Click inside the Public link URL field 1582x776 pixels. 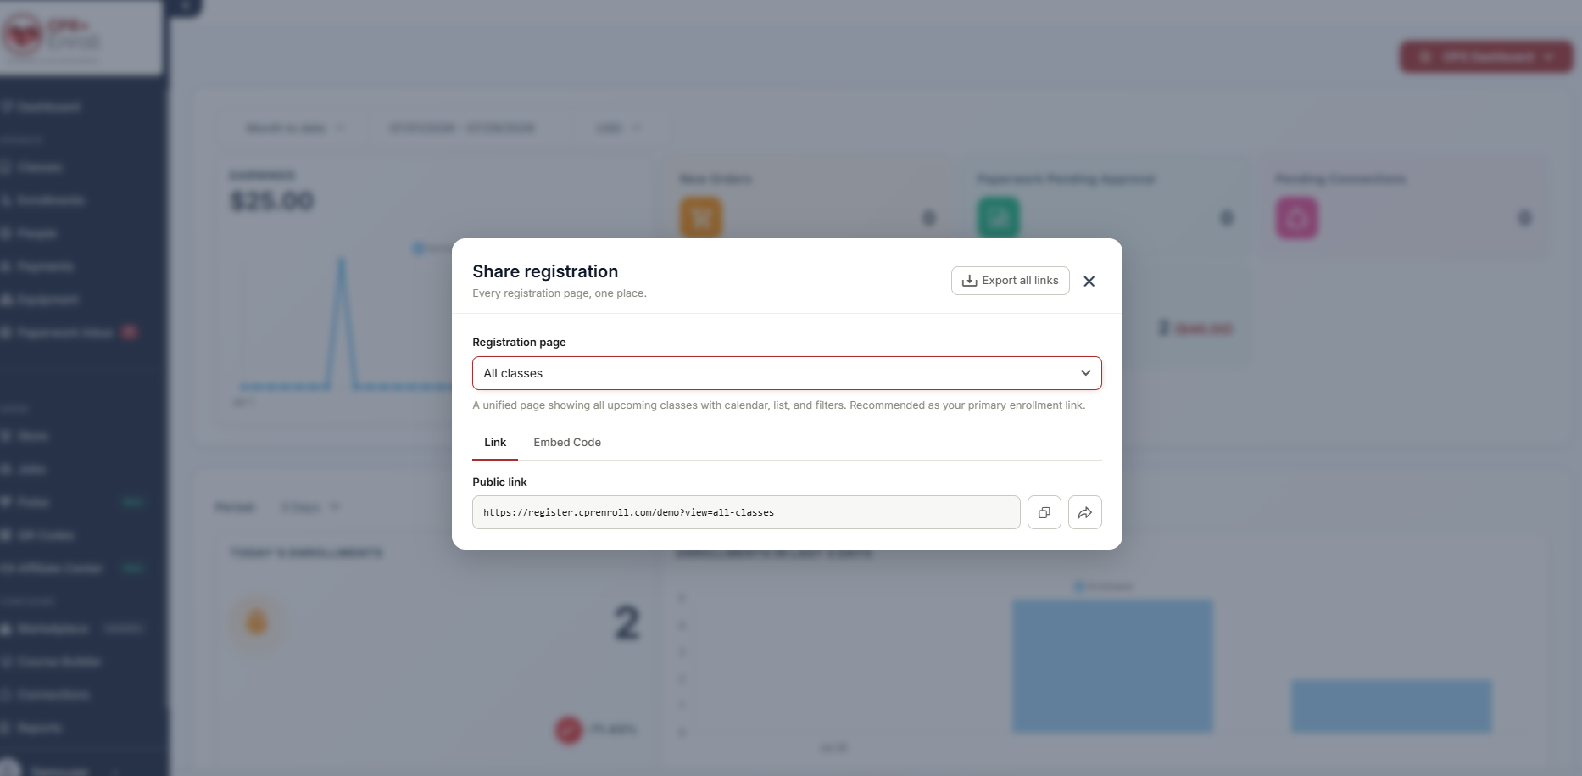[x=746, y=512]
